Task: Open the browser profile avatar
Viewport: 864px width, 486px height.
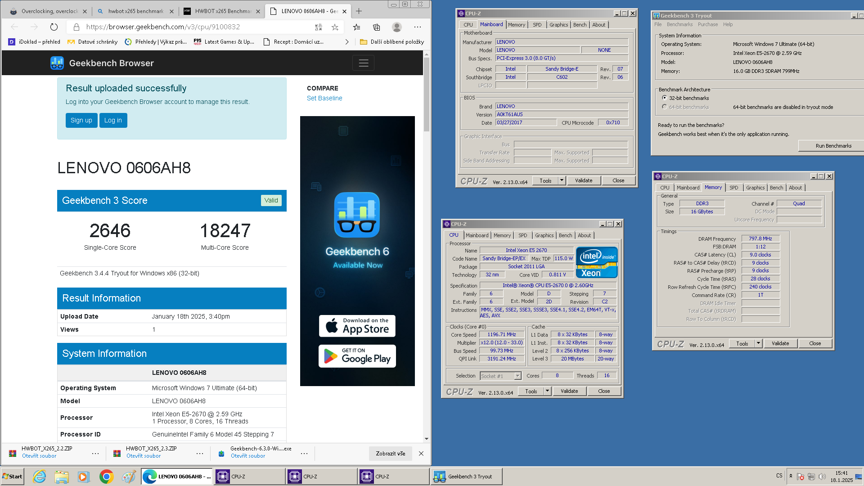Action: (x=397, y=27)
